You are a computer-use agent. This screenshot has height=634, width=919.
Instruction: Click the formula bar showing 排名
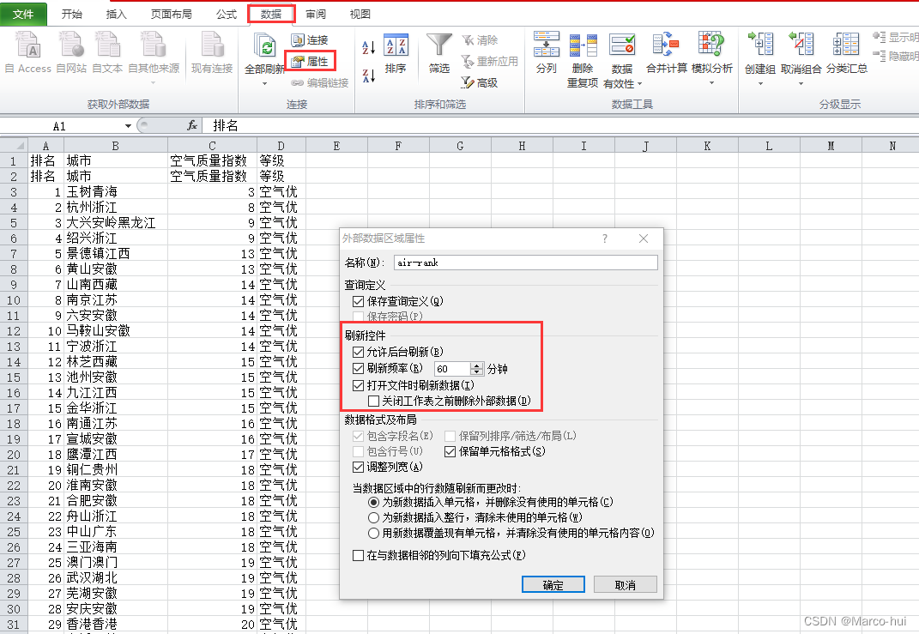pos(559,125)
